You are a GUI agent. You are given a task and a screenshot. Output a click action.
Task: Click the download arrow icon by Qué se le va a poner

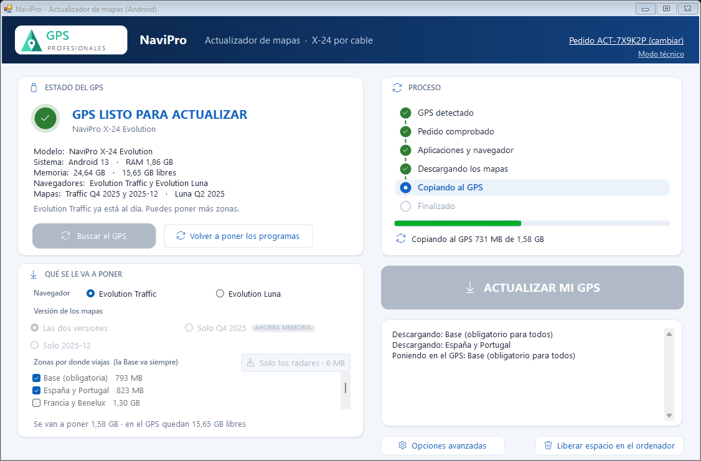pos(34,274)
